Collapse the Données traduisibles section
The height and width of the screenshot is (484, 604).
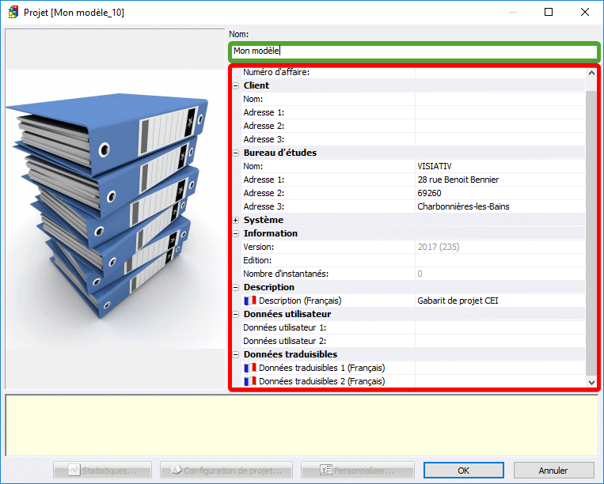click(x=236, y=355)
